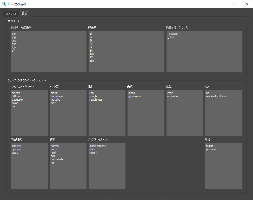Select '2k' in the resolution list
Screen dimensions: 253x200
click(91, 37)
